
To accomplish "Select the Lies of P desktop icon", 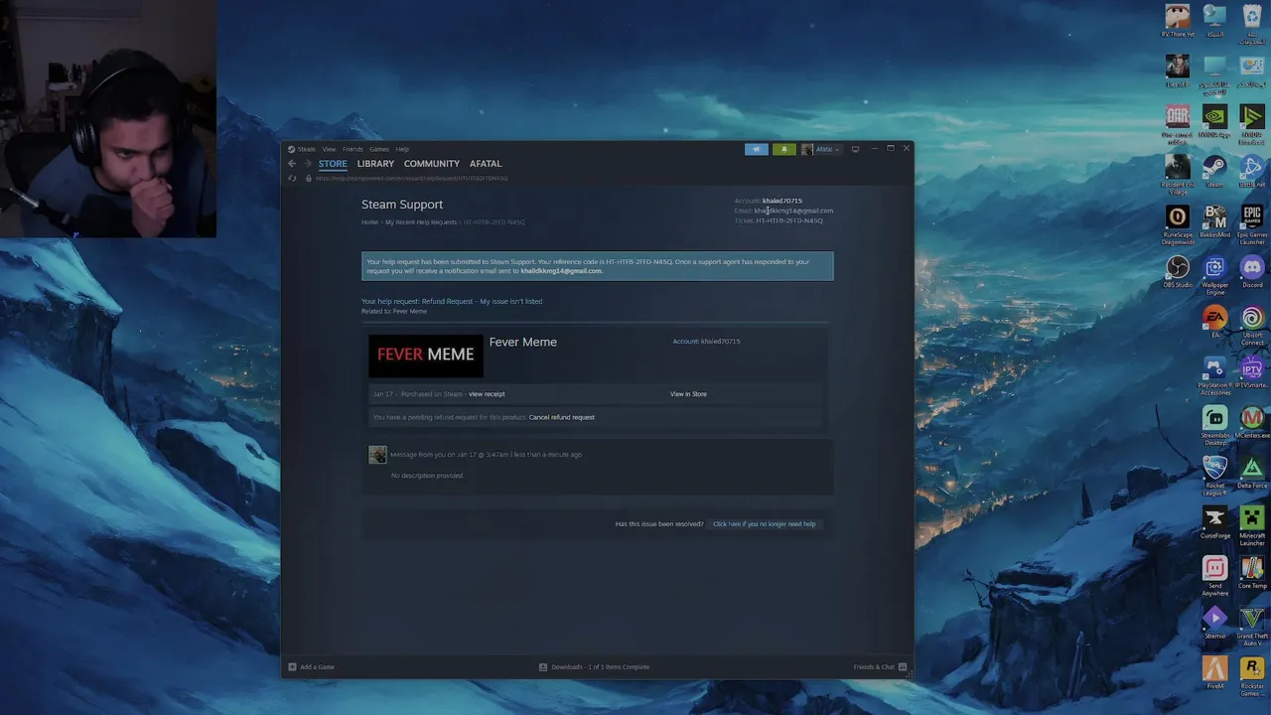I will tap(1178, 72).
